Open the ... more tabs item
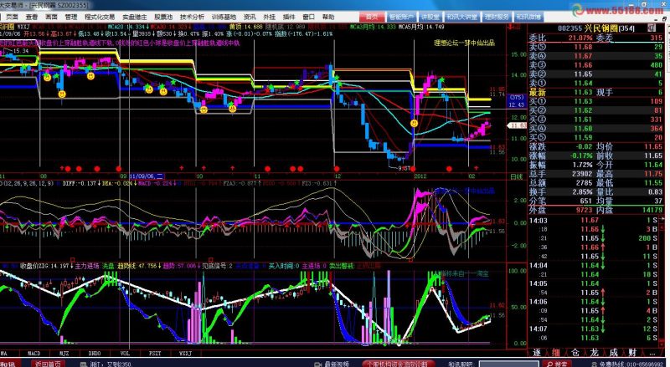 [x=652, y=354]
